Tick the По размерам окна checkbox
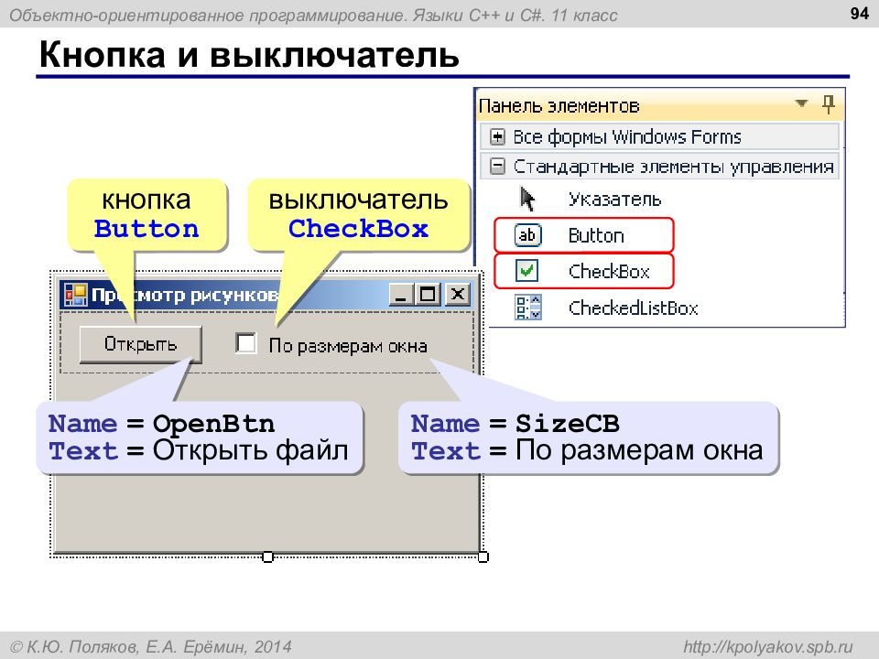 click(x=246, y=343)
